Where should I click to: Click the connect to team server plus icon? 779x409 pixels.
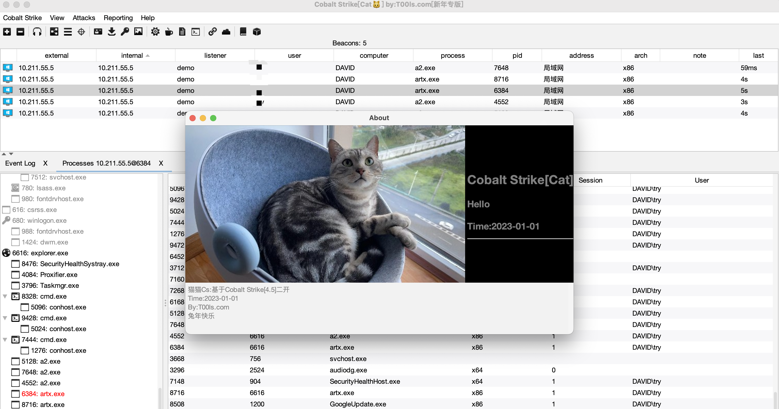click(7, 32)
